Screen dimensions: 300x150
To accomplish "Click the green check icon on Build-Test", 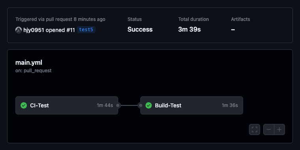I will (x=149, y=105).
